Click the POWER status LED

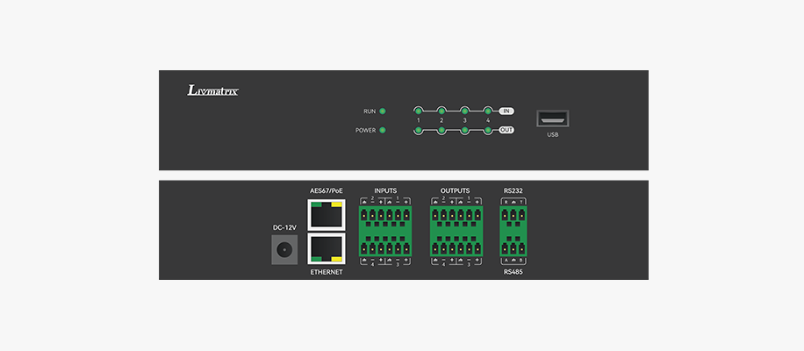[383, 130]
